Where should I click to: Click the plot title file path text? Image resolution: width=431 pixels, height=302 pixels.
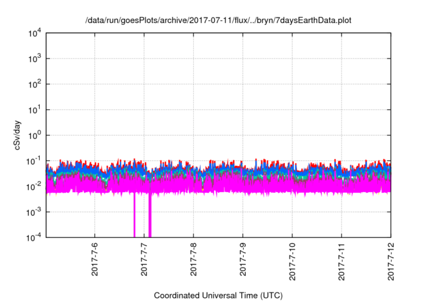pyautogui.click(x=218, y=20)
